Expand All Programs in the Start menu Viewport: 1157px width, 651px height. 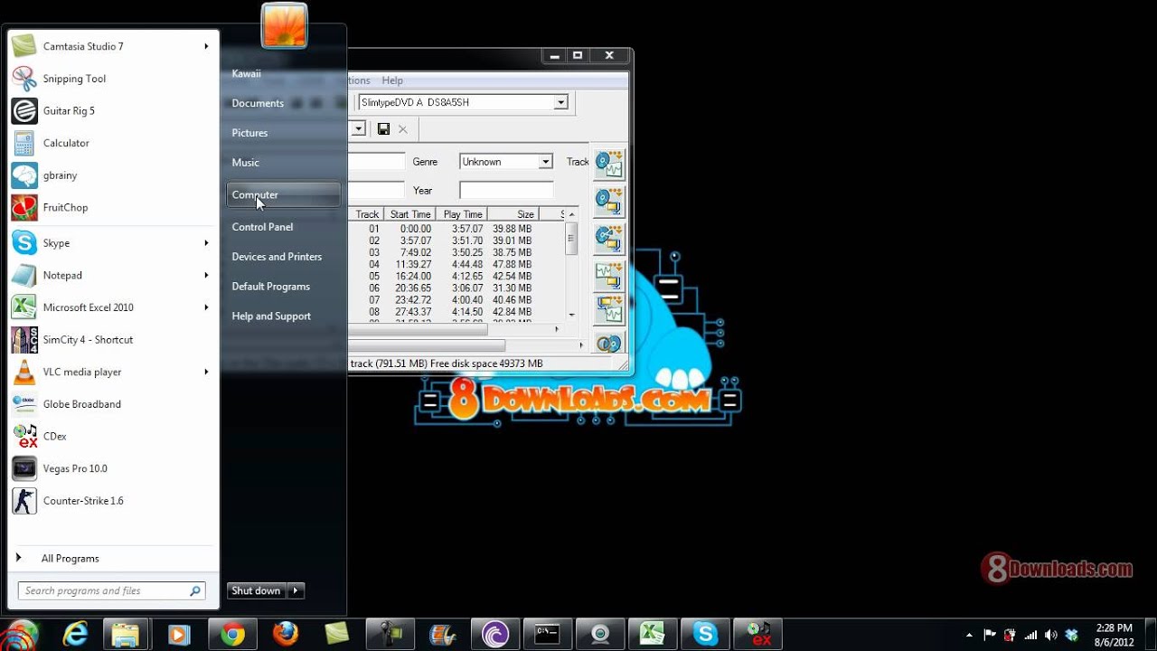112,559
